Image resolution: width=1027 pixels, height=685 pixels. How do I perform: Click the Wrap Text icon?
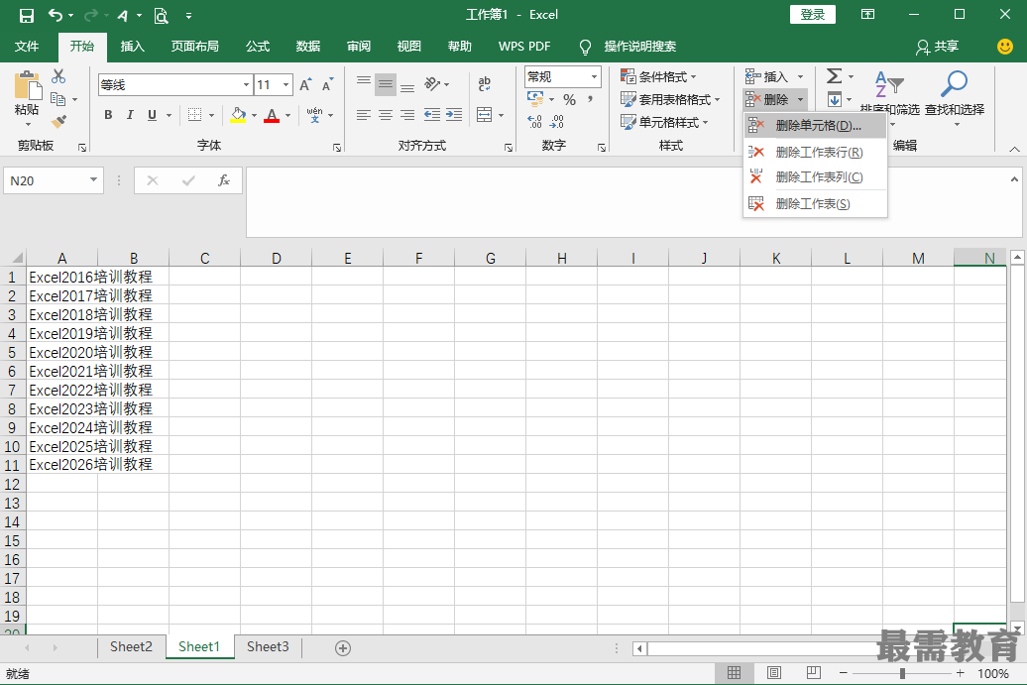coord(485,83)
